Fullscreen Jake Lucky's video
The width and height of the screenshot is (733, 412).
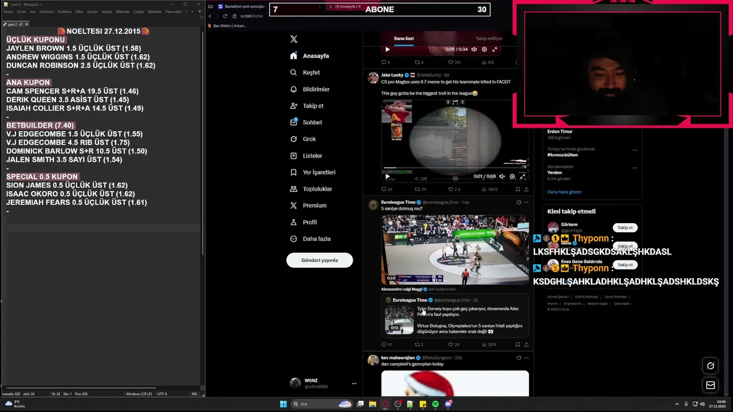[x=522, y=176]
